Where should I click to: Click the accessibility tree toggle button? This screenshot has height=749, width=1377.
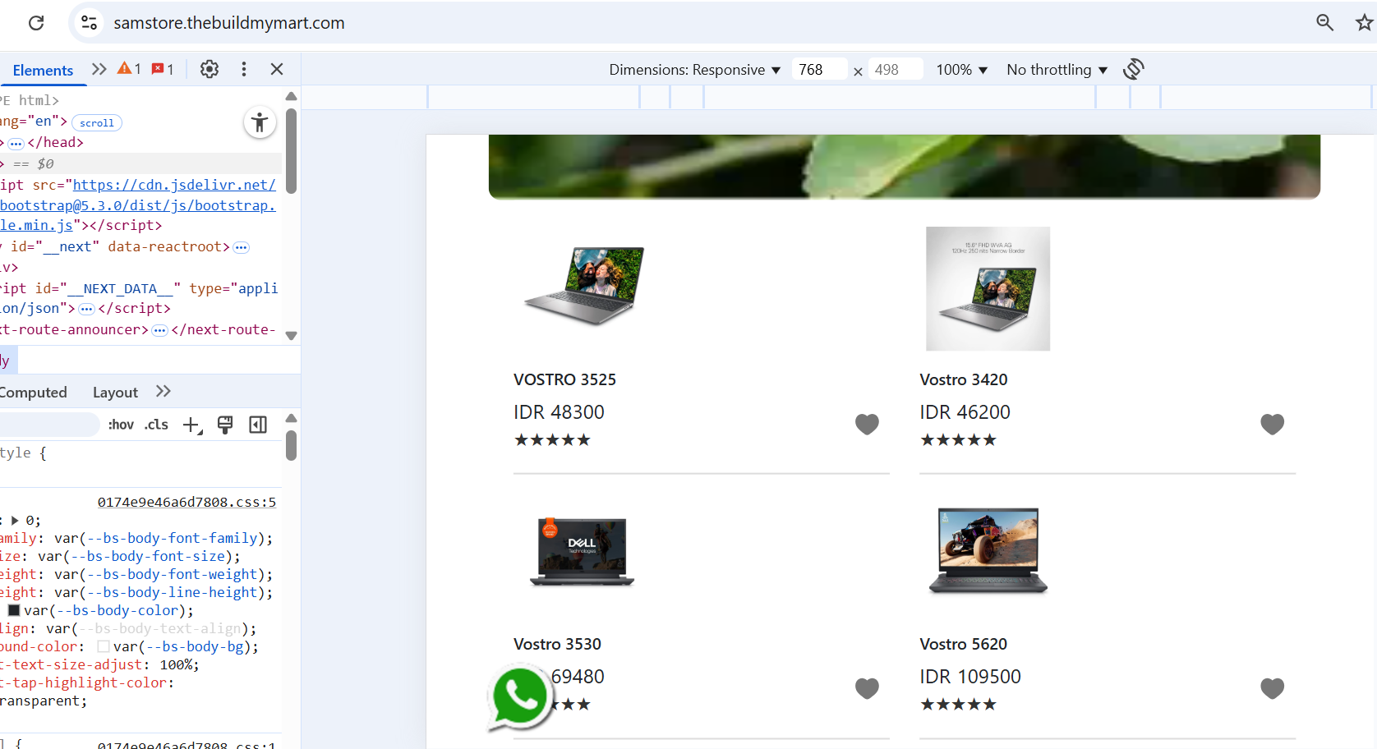pos(260,122)
